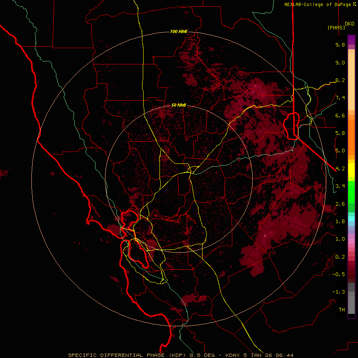
Task: Click the -0.5 value on the color scale
Action: point(339,274)
